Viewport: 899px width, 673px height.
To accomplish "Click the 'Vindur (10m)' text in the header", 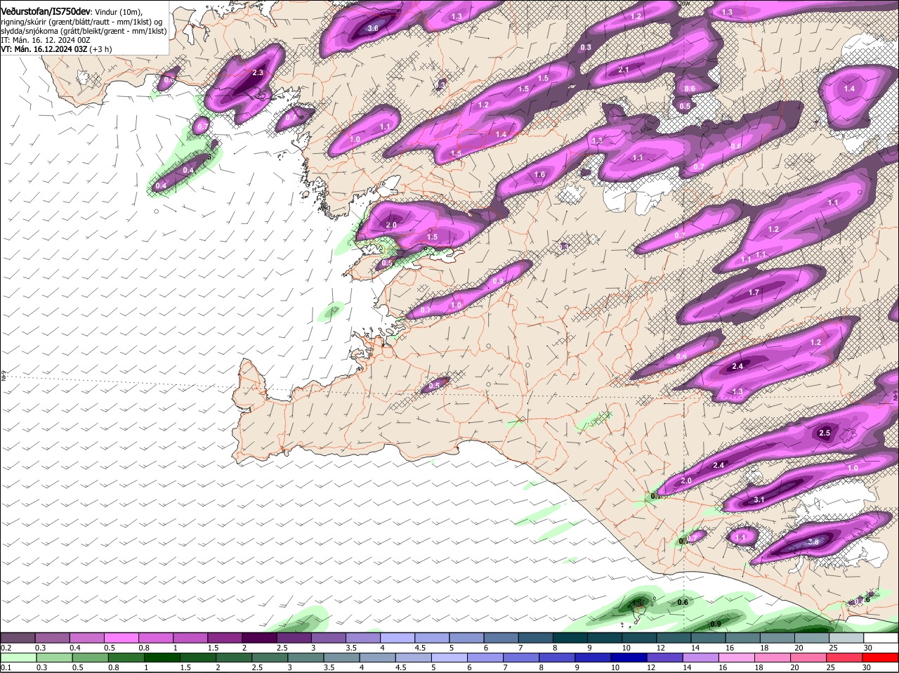I will [x=119, y=12].
